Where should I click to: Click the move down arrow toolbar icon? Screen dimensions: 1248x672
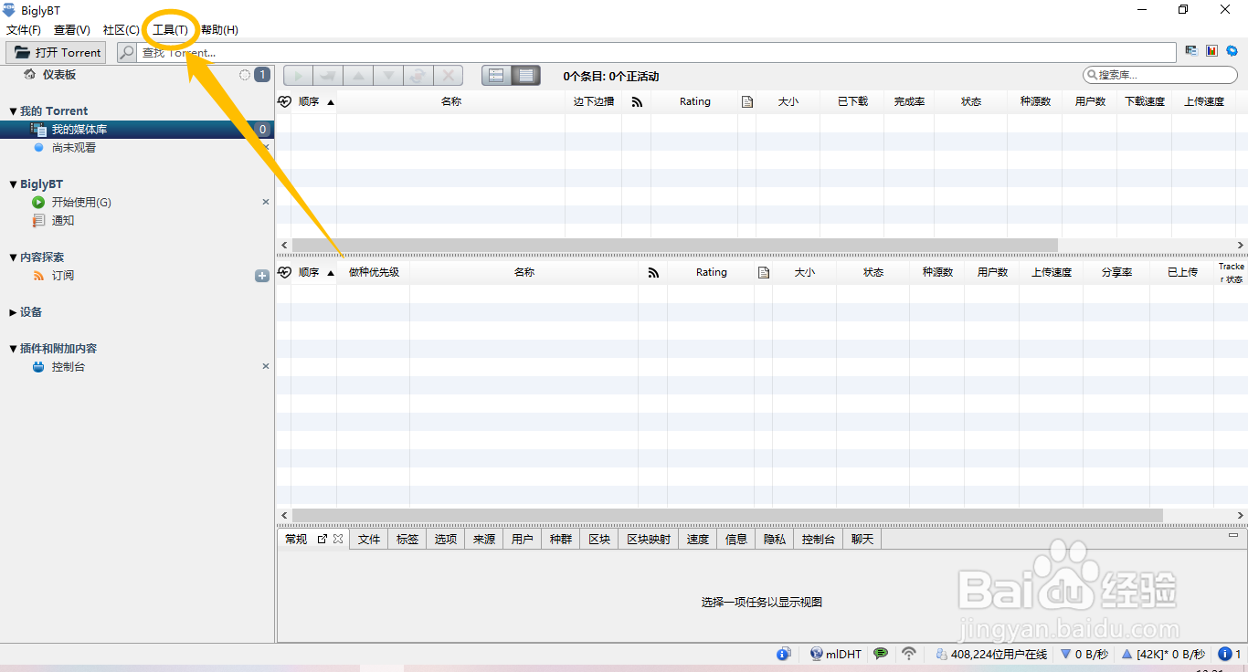click(x=388, y=76)
